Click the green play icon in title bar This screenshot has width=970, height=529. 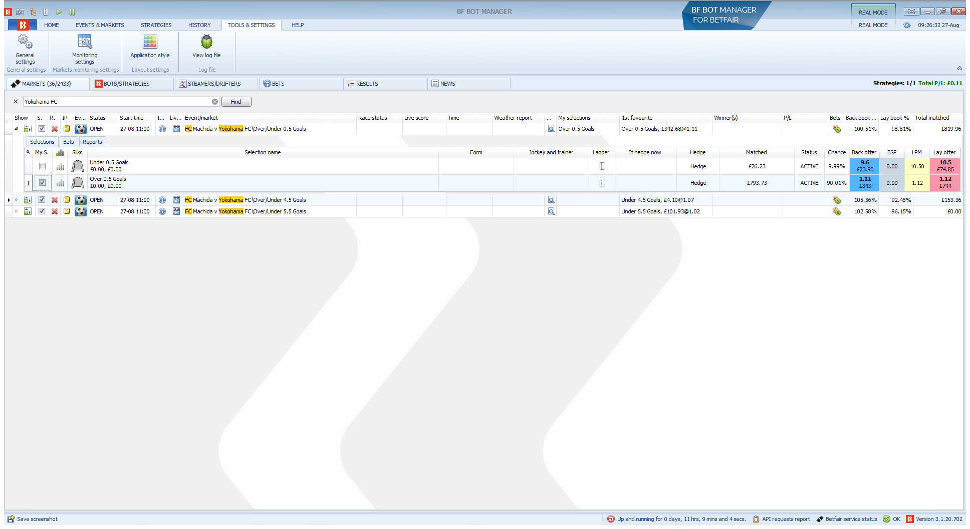pyautogui.click(x=59, y=12)
